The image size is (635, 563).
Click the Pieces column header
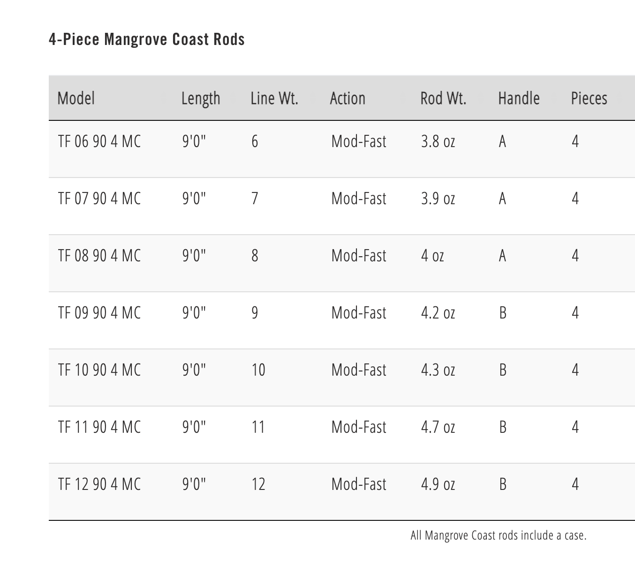pos(589,98)
